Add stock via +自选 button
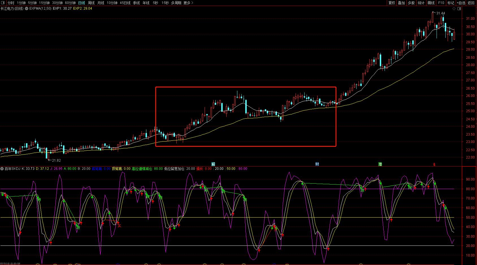 (x=461, y=3)
